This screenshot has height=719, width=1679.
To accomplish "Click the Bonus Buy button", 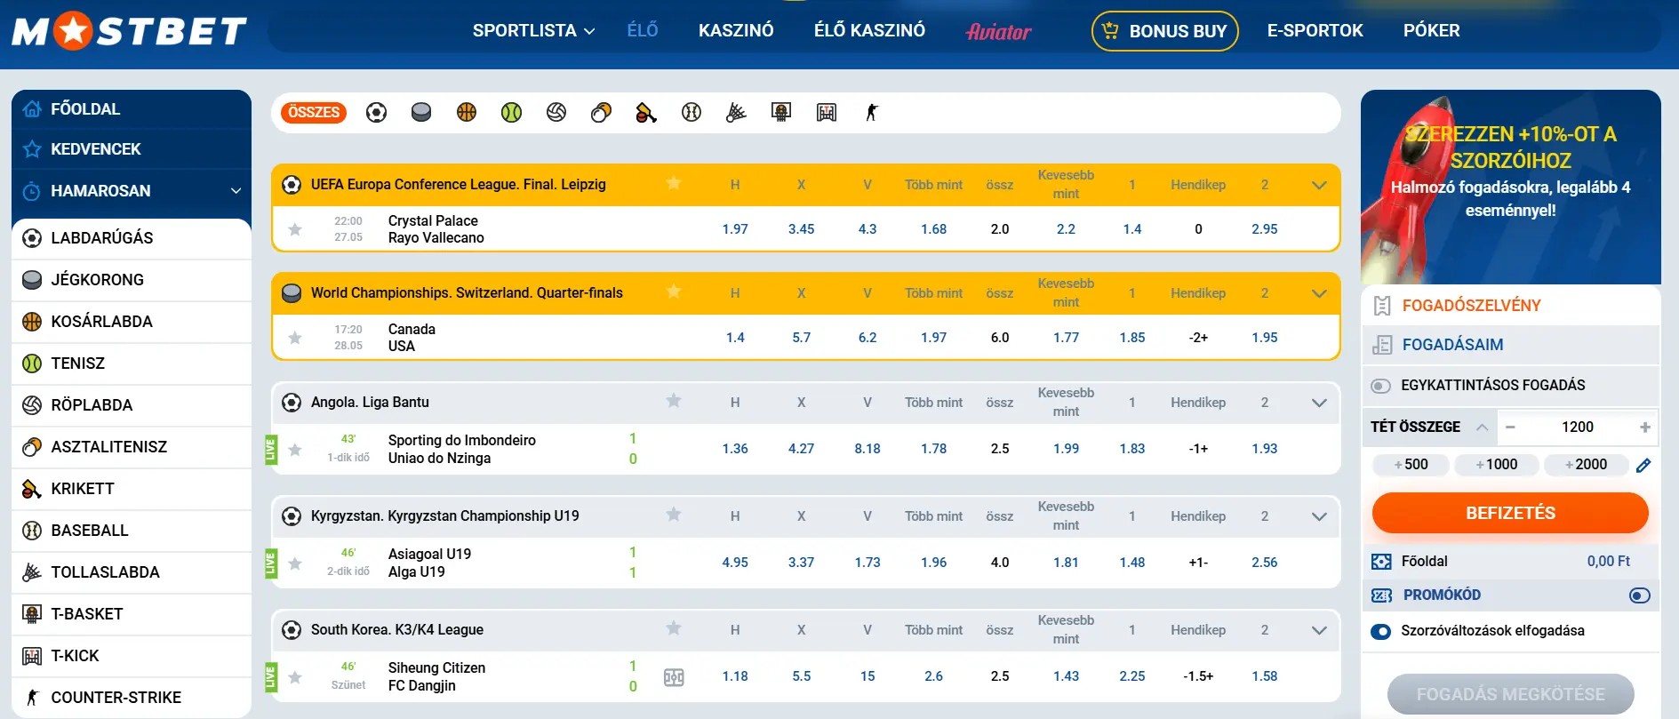I will [x=1164, y=31].
